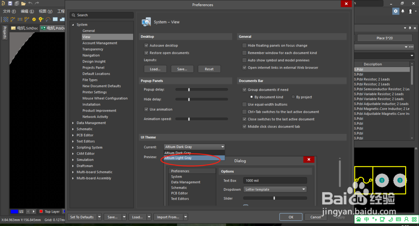
Task: Toggle Use animation checkbox
Action: pos(146,109)
